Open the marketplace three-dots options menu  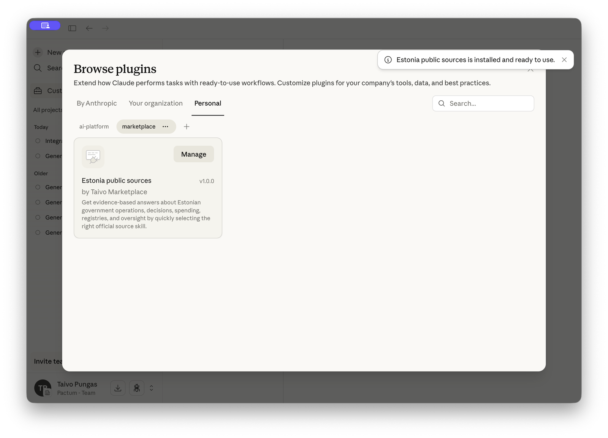click(165, 127)
